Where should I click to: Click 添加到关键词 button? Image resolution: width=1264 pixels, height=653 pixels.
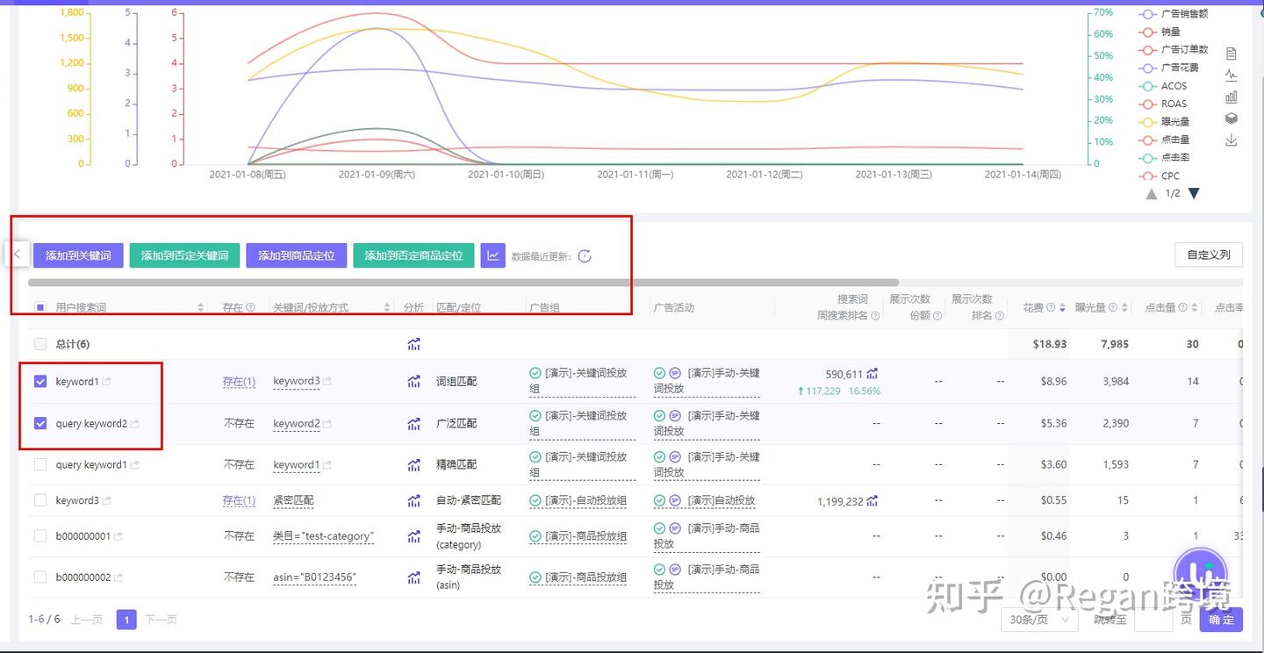[78, 255]
